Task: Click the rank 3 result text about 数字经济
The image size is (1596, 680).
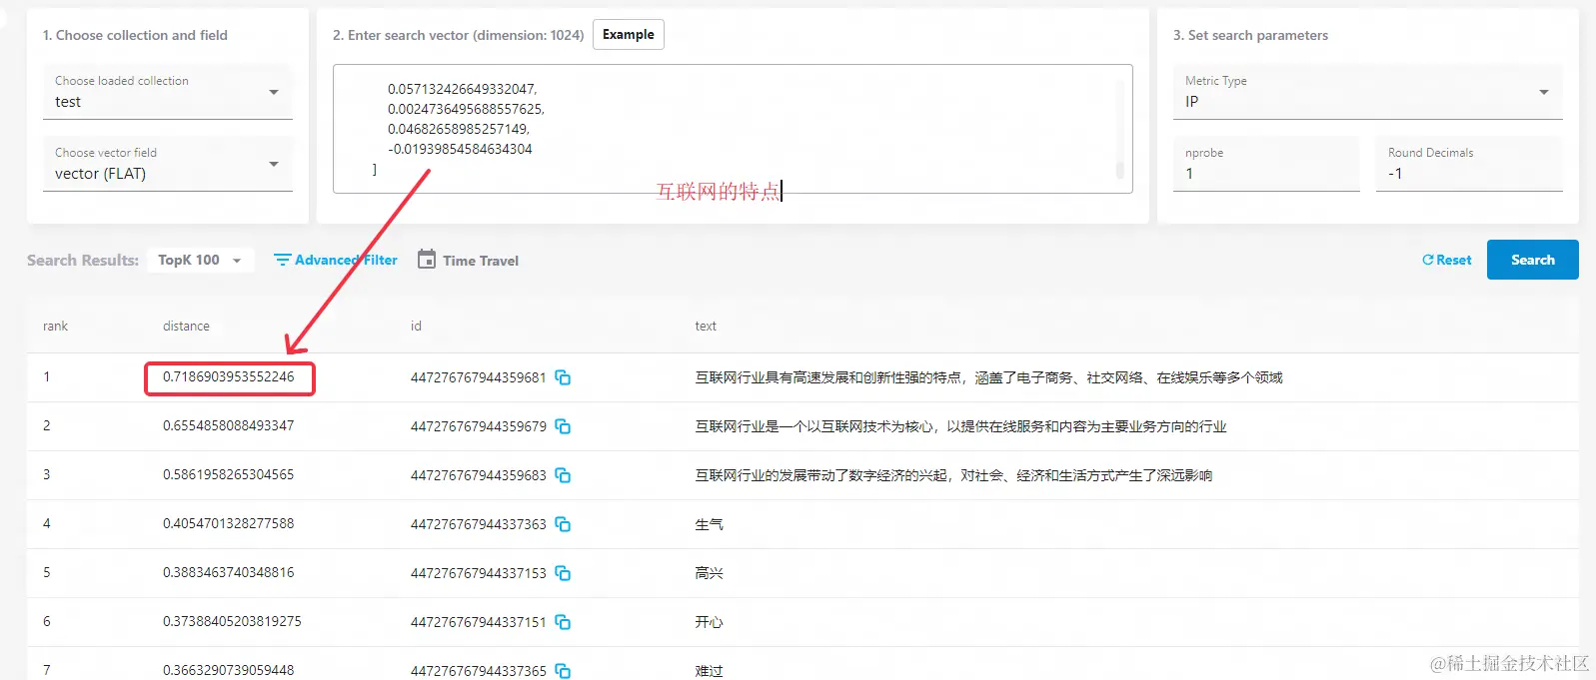Action: point(953,475)
